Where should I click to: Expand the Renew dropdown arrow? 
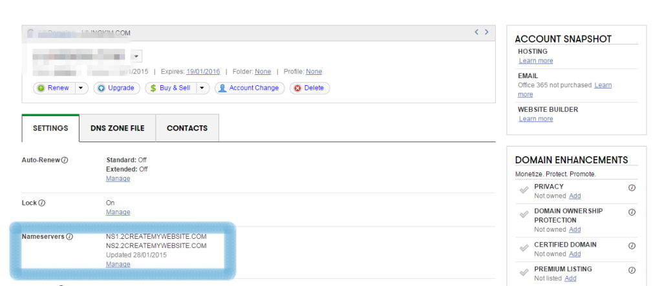[x=81, y=88]
